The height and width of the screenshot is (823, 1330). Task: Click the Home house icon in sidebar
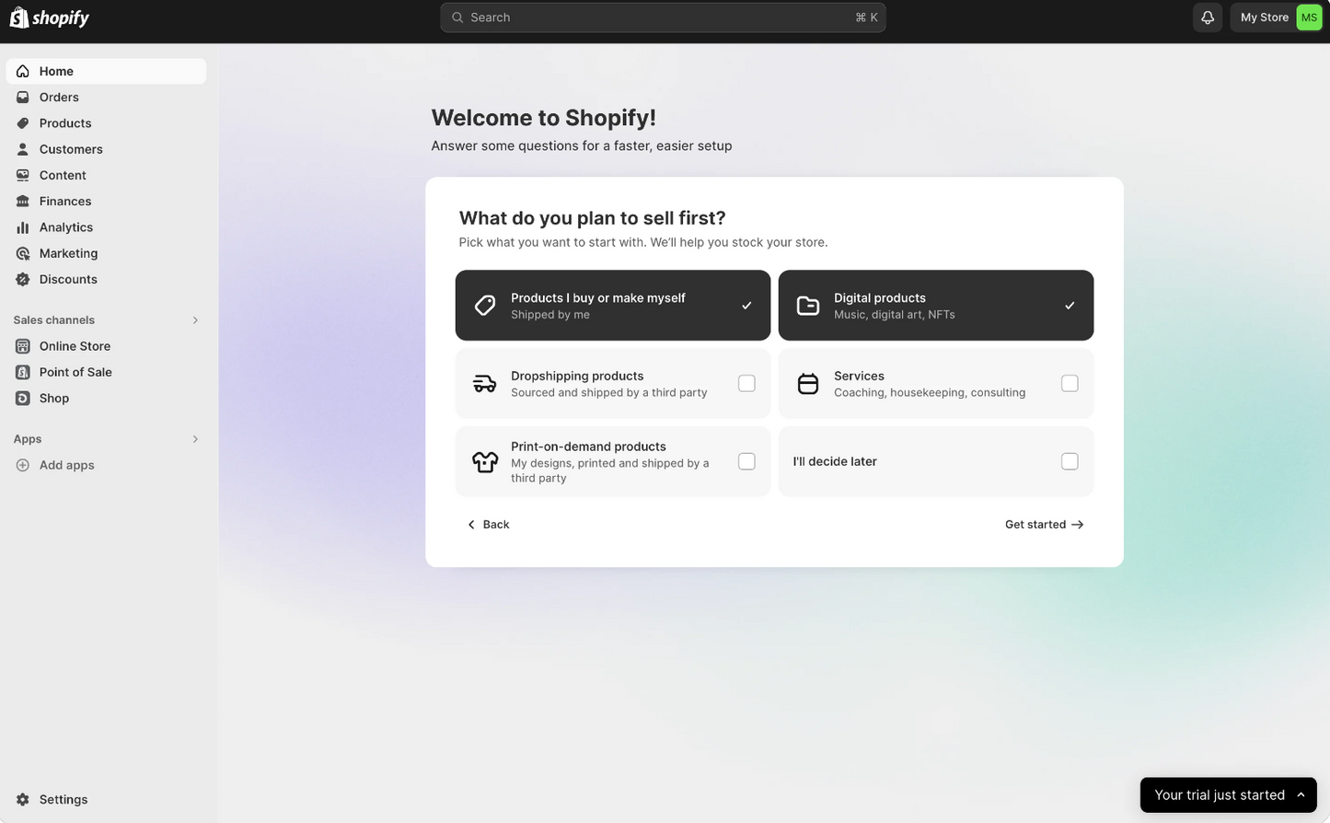tap(23, 71)
